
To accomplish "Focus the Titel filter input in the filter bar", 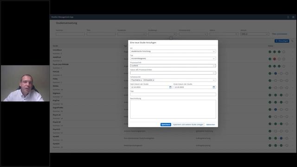I will coord(101,34).
